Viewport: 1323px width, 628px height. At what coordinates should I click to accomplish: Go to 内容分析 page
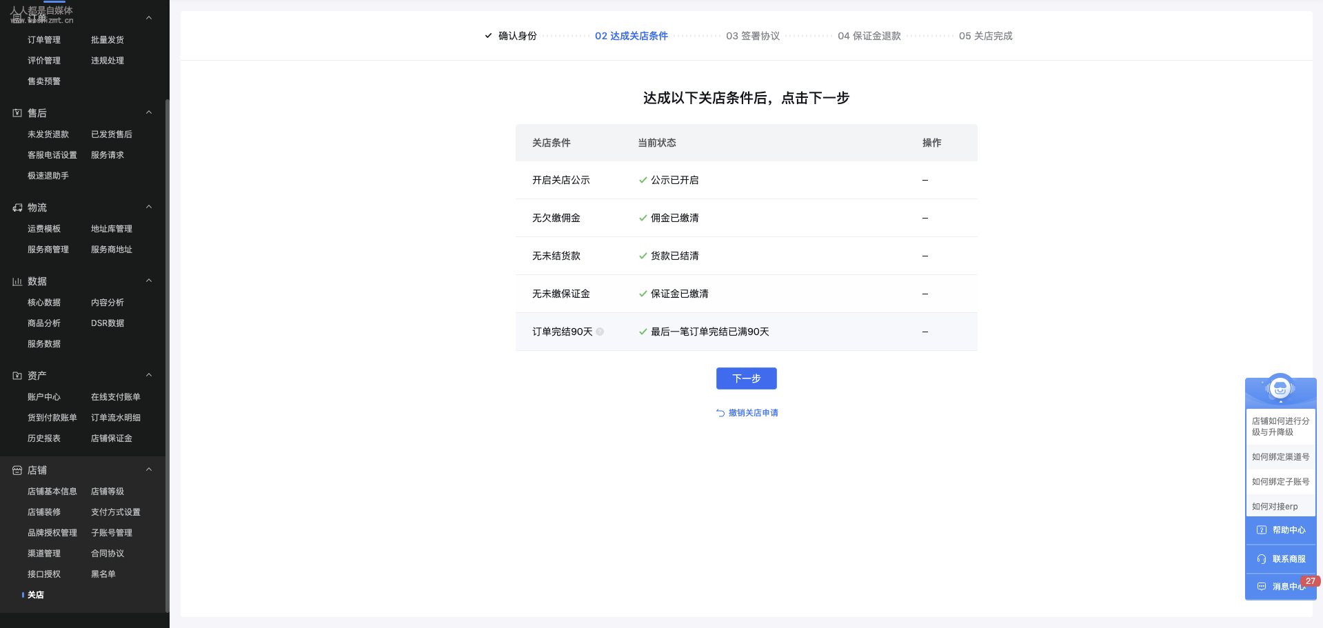[108, 303]
